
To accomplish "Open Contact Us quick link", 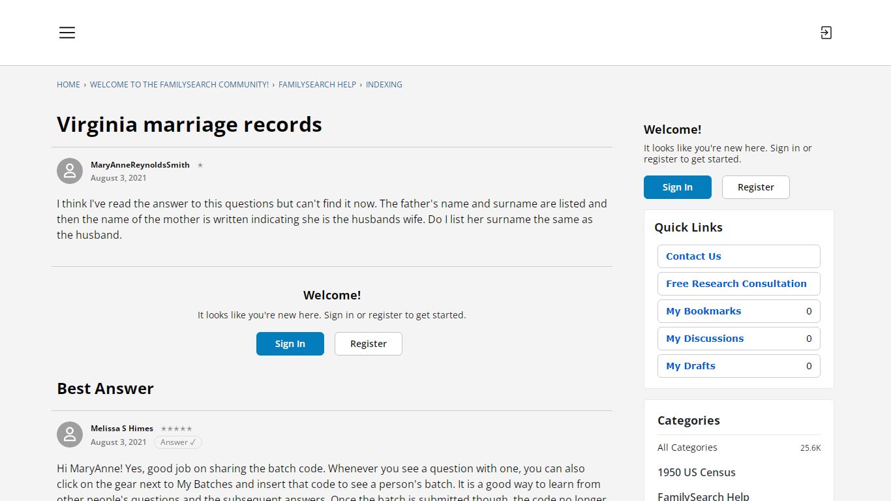I will click(x=739, y=256).
